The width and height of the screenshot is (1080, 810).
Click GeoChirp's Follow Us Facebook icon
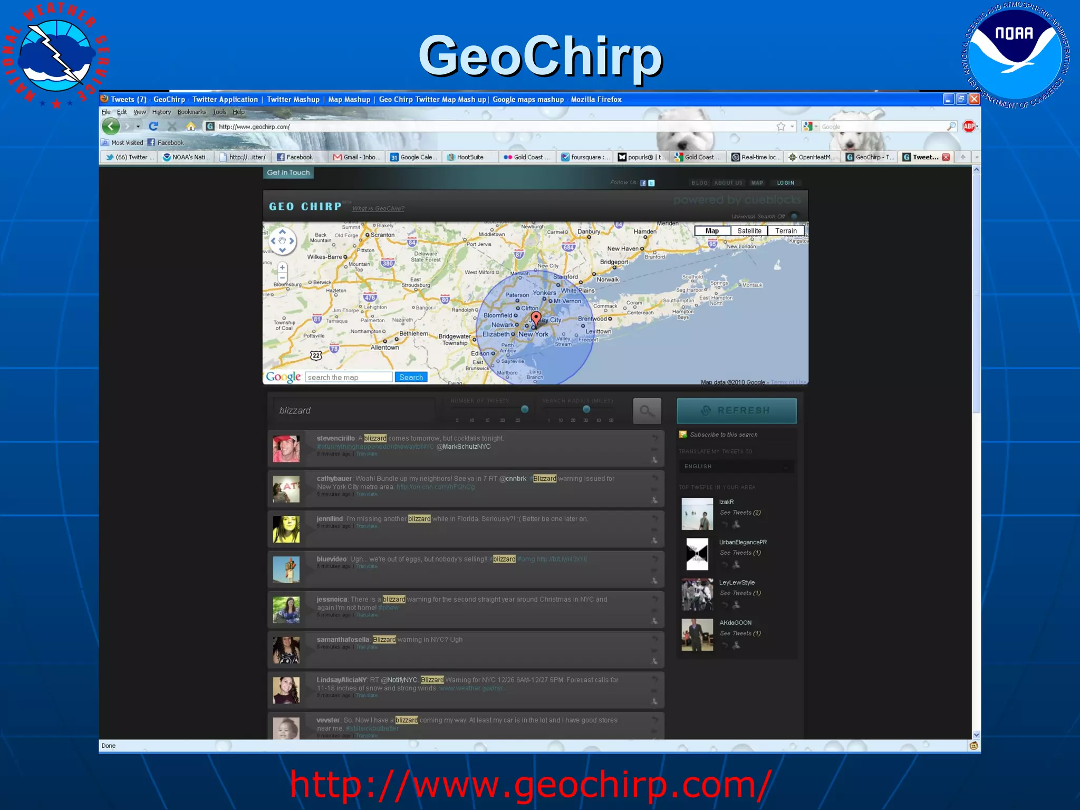643,183
